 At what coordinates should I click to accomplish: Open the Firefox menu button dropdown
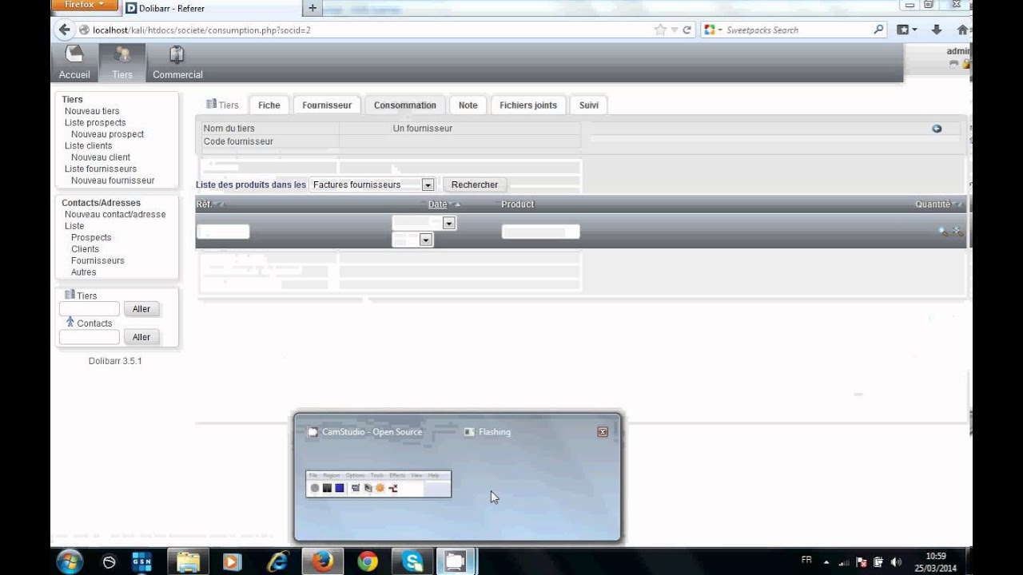[x=85, y=5]
